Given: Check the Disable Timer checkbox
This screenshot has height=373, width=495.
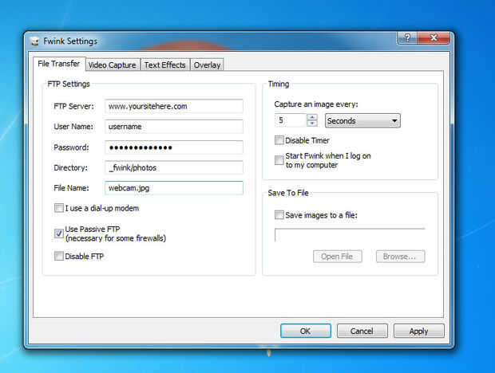Looking at the screenshot, I should coord(279,140).
